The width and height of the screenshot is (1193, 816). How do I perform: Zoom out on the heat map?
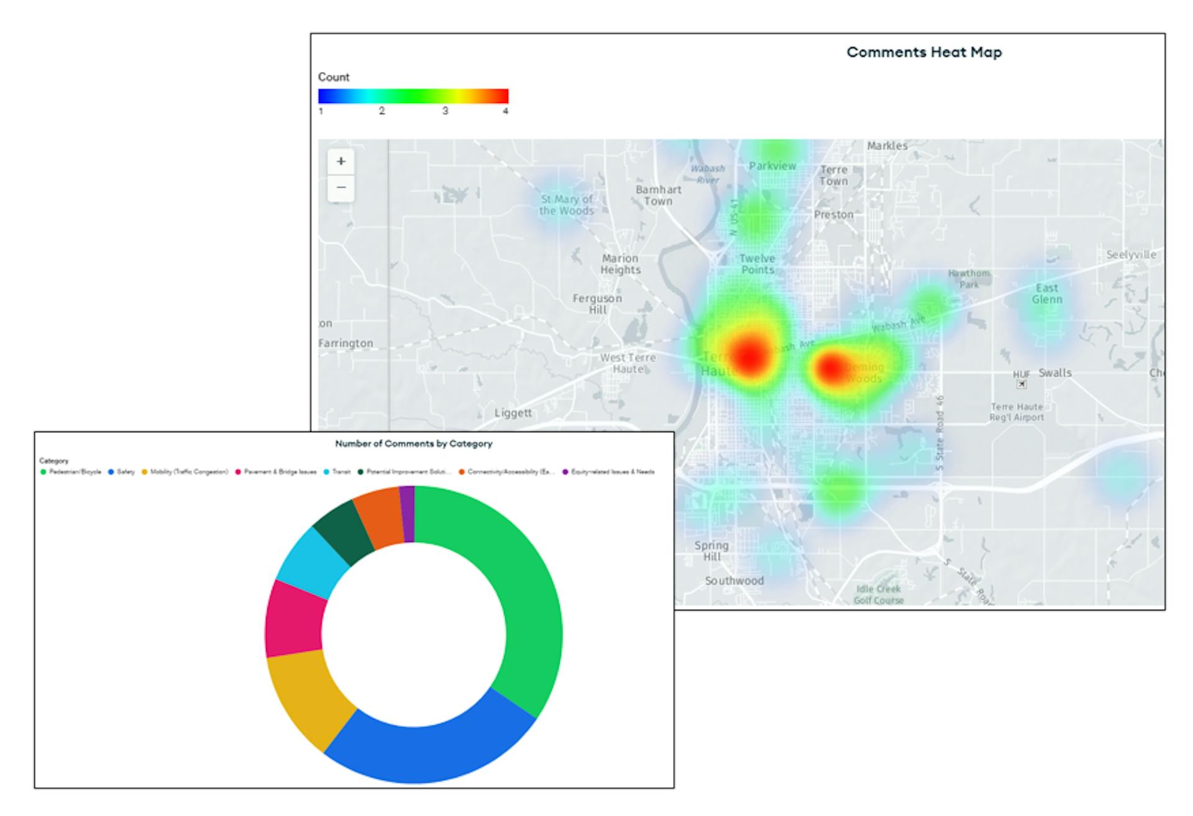tap(341, 188)
